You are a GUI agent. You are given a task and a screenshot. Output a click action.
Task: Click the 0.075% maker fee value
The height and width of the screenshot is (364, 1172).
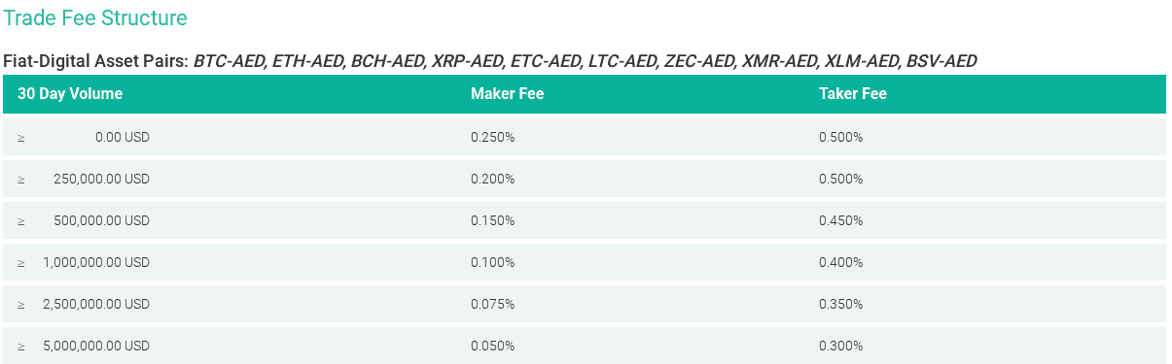pos(492,304)
